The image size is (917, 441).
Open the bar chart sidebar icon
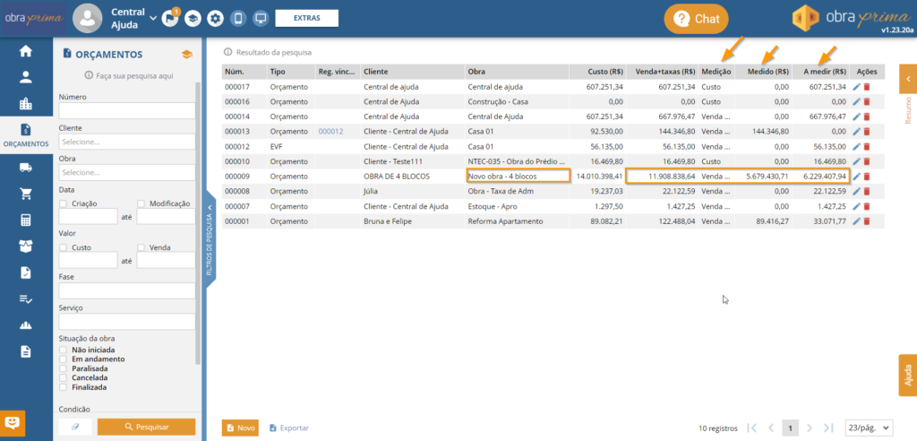[x=26, y=325]
